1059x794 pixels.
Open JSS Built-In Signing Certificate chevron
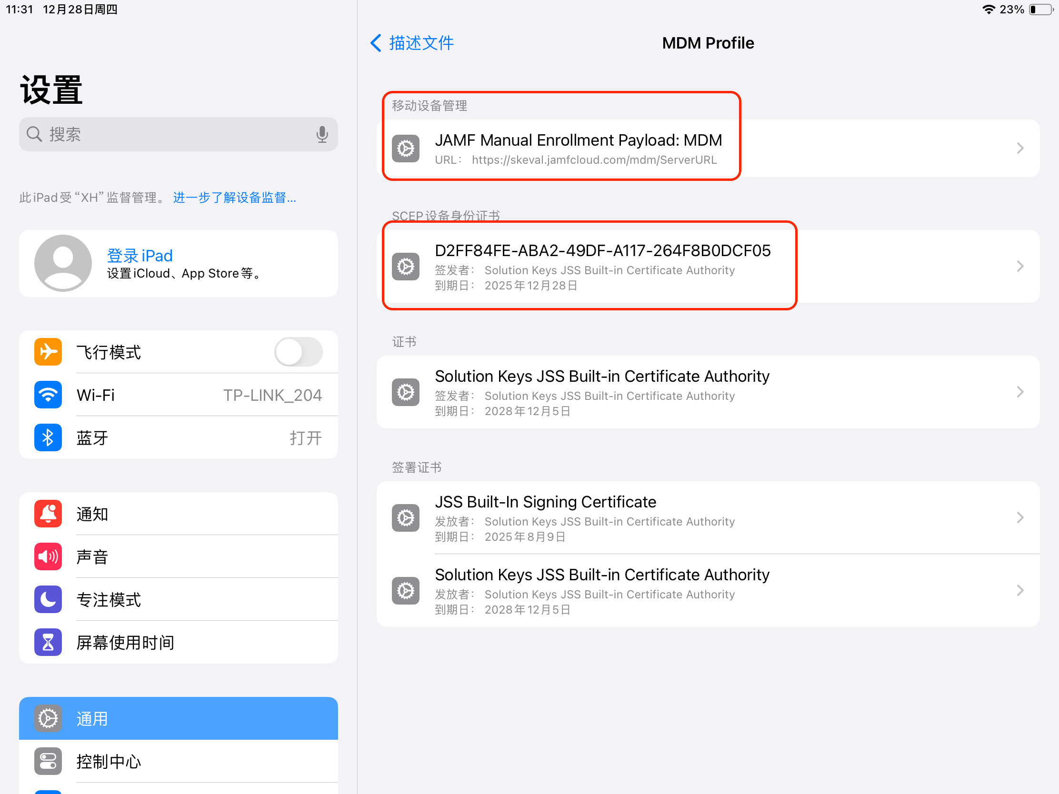coord(1020,518)
